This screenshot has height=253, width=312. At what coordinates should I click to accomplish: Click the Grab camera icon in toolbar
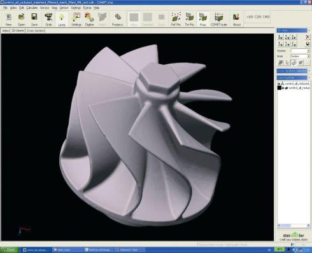coord(48,19)
